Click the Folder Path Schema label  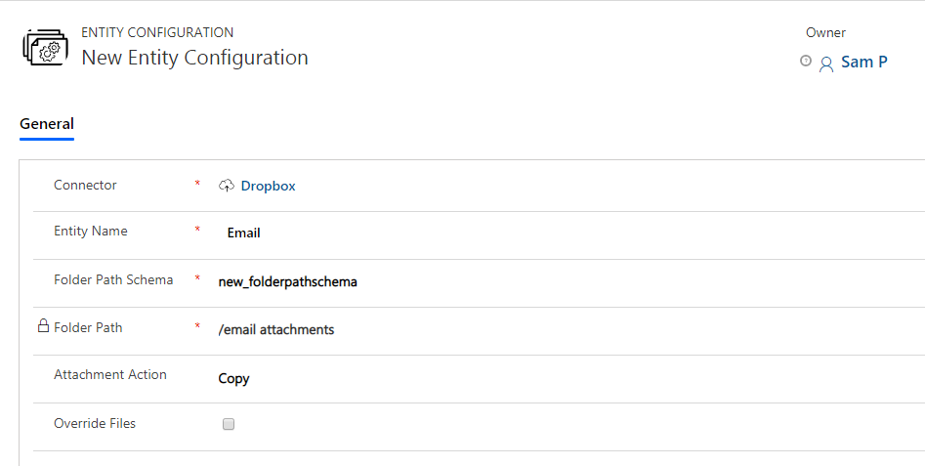pyautogui.click(x=113, y=279)
